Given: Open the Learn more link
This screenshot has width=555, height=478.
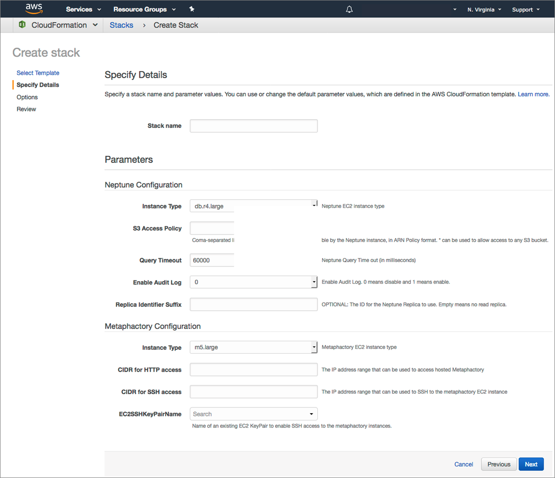Looking at the screenshot, I should click(x=534, y=94).
